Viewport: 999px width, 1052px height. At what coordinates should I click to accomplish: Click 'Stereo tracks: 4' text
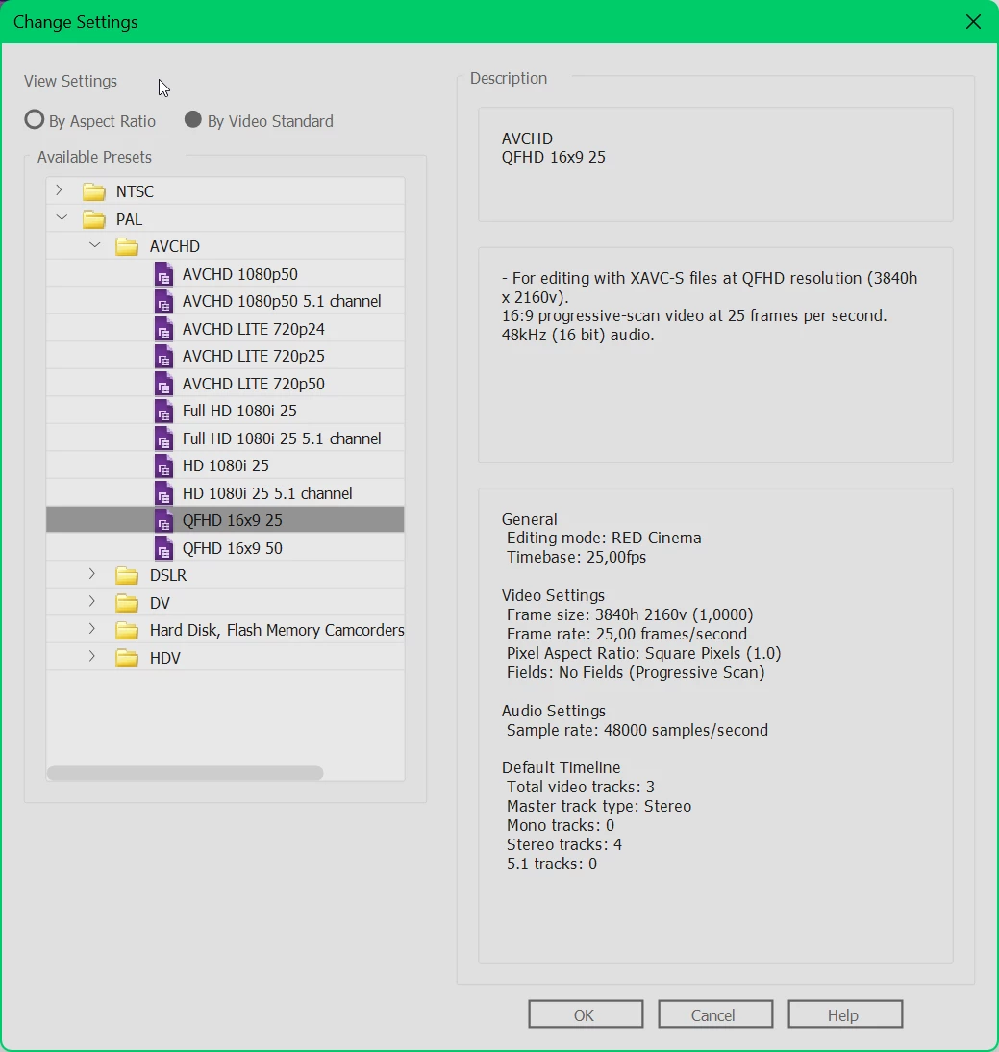point(564,844)
